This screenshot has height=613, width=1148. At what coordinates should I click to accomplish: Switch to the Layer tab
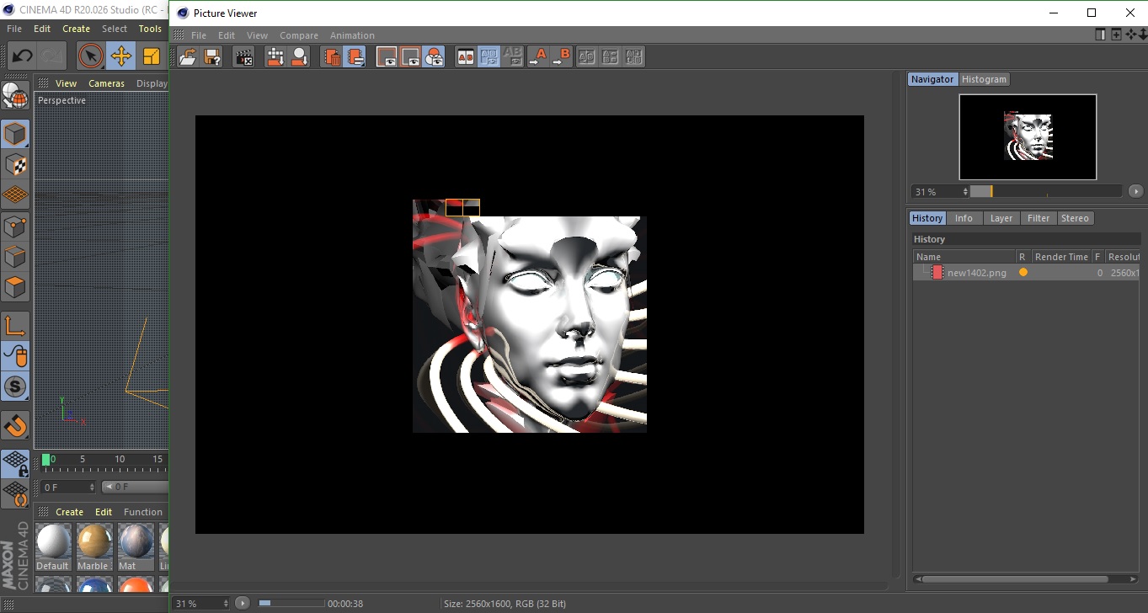1001,218
